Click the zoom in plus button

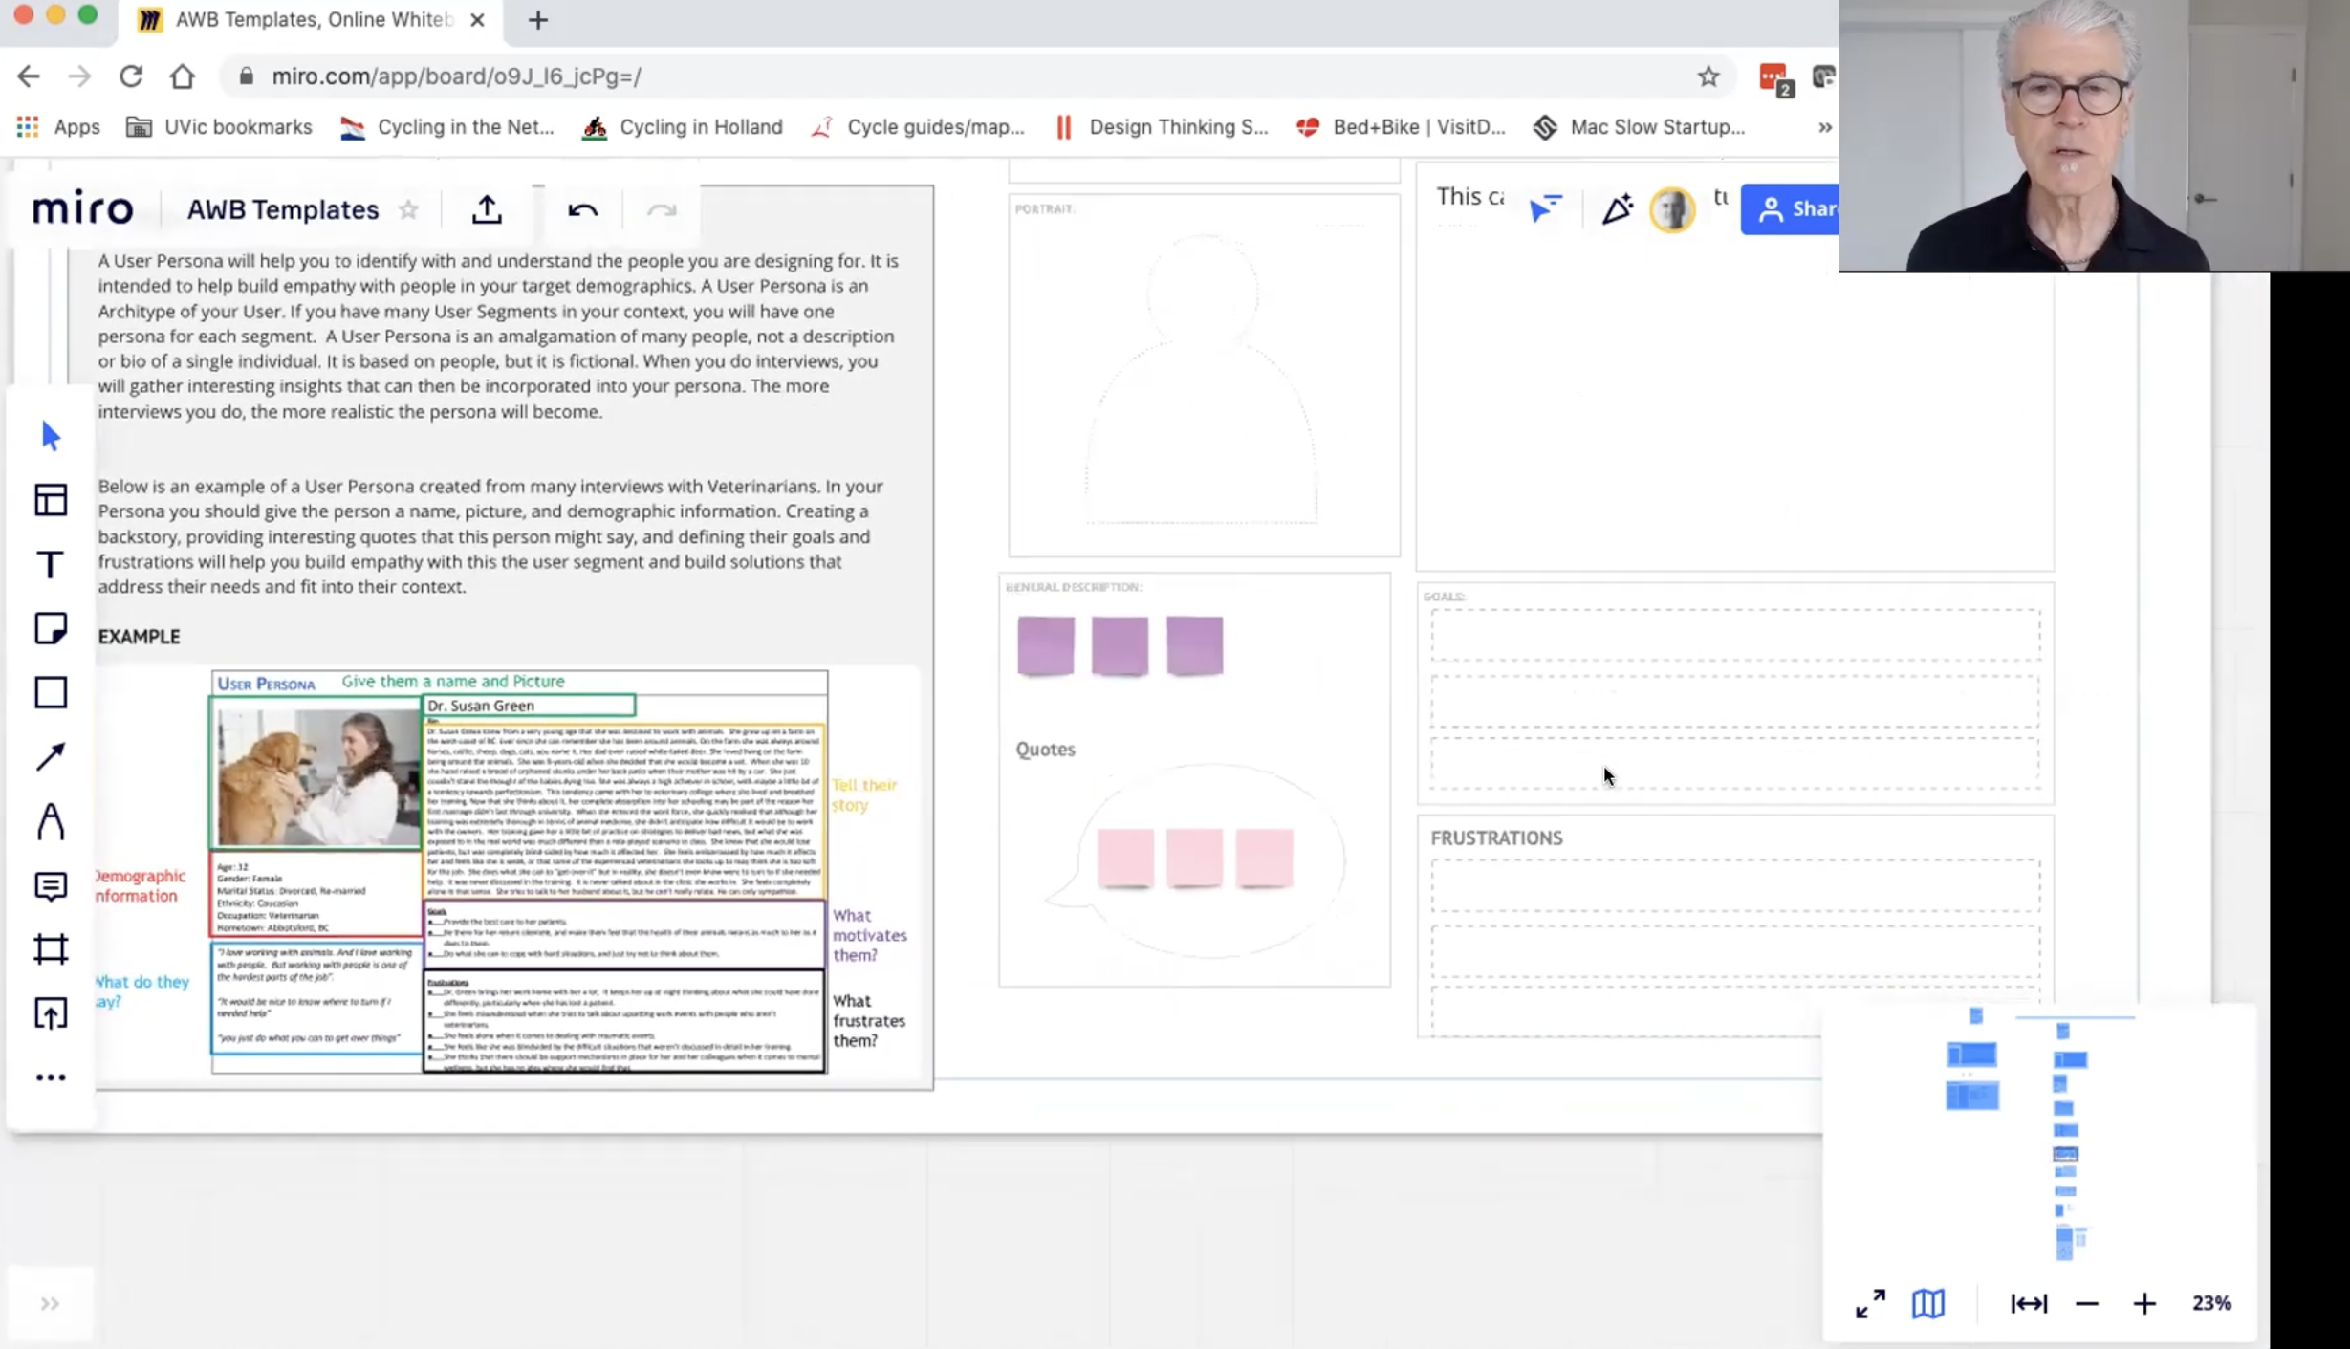coord(2144,1303)
